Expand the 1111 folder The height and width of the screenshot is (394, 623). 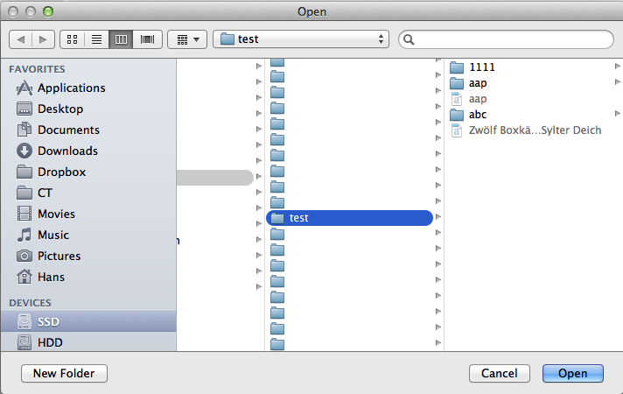(x=482, y=67)
